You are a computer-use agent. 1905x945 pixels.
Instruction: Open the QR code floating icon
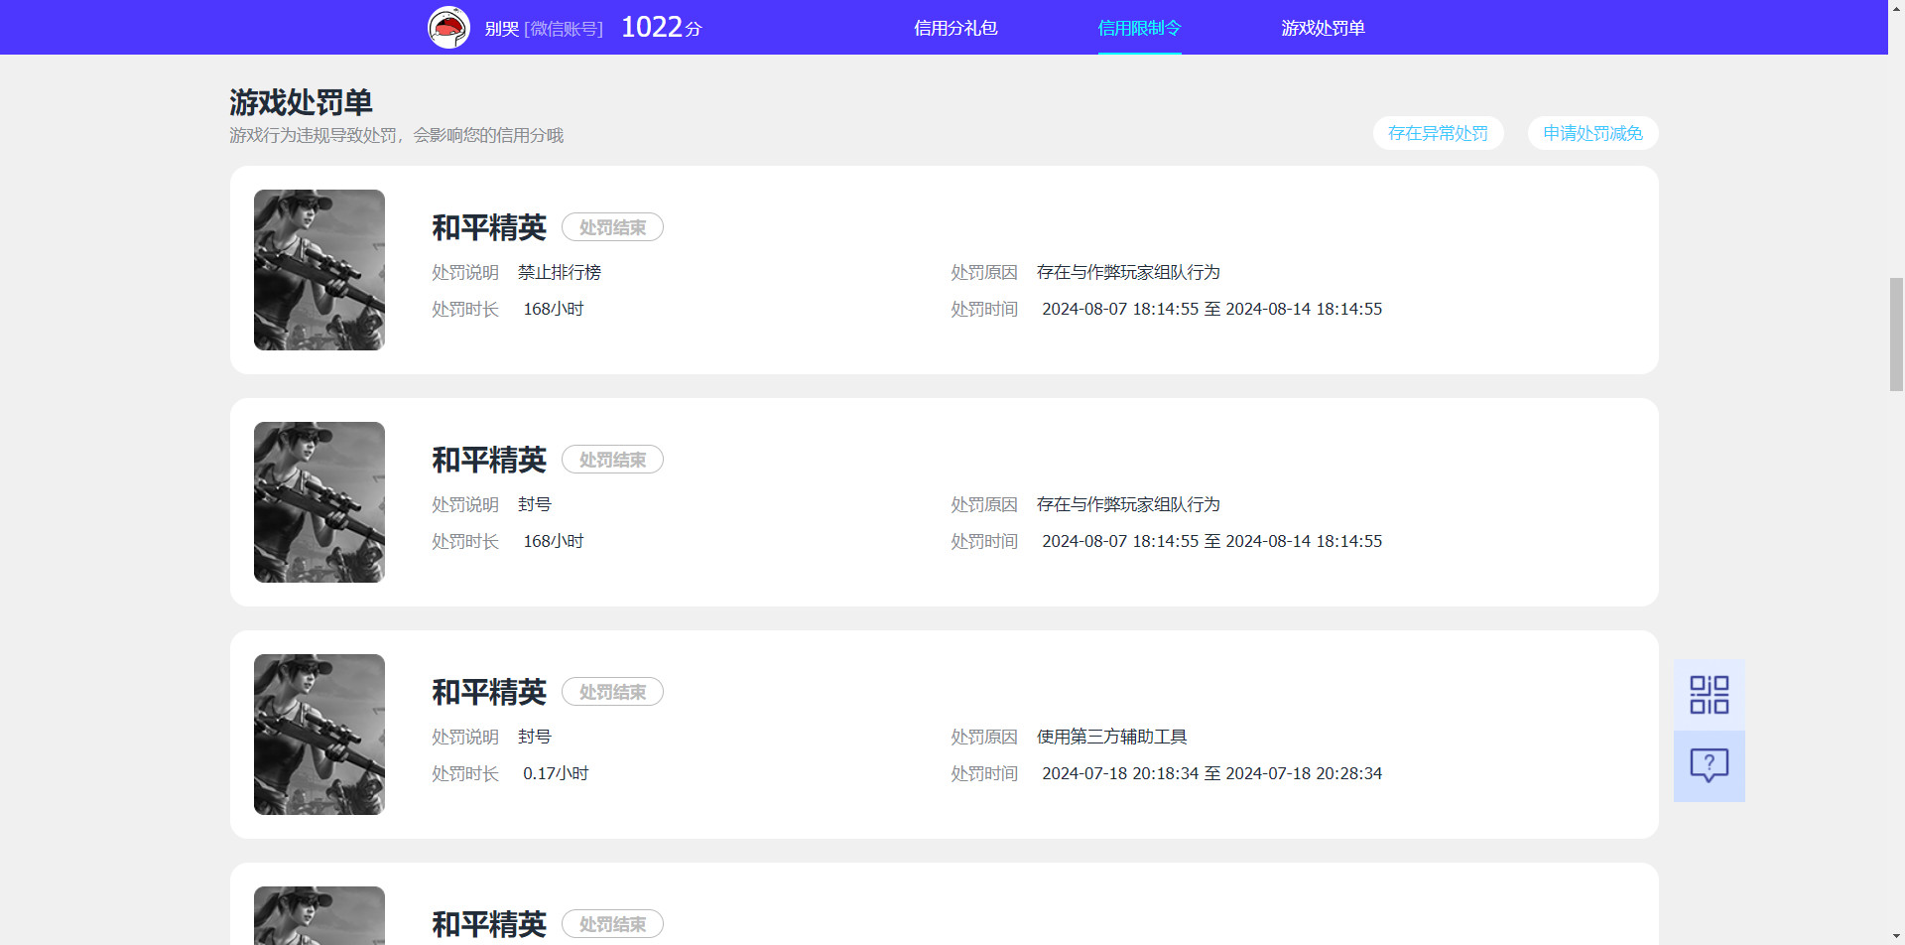point(1709,695)
